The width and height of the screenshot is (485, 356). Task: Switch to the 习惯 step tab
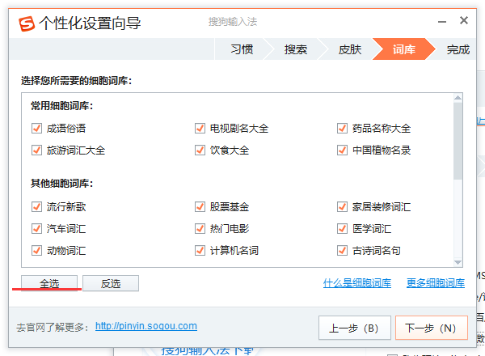(x=242, y=49)
